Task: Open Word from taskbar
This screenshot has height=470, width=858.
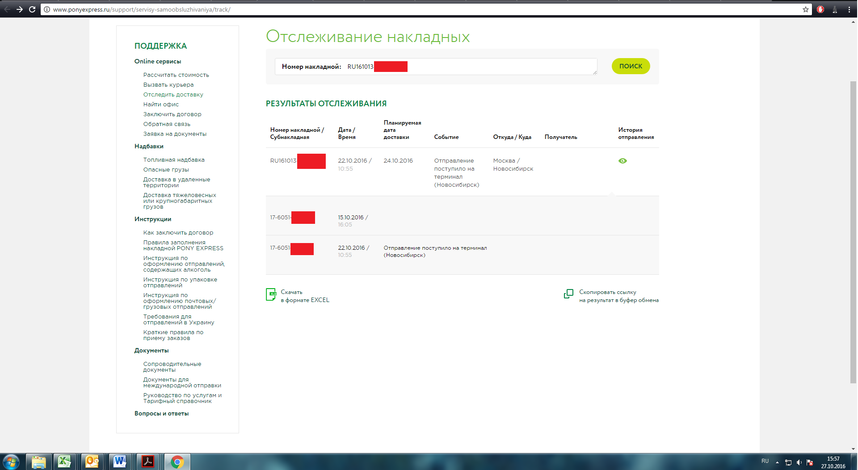Action: point(120,462)
